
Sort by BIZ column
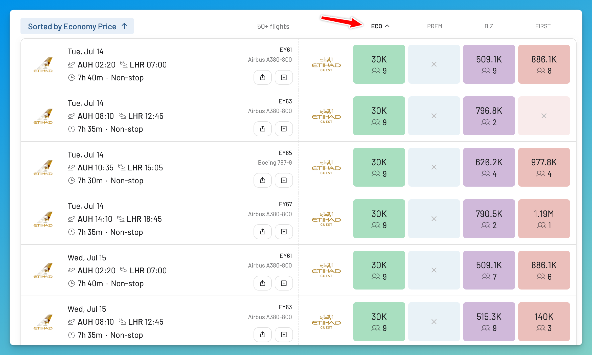[x=489, y=26]
